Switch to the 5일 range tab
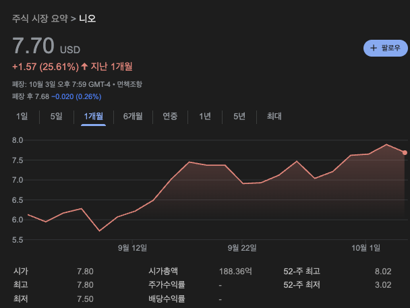 point(56,117)
